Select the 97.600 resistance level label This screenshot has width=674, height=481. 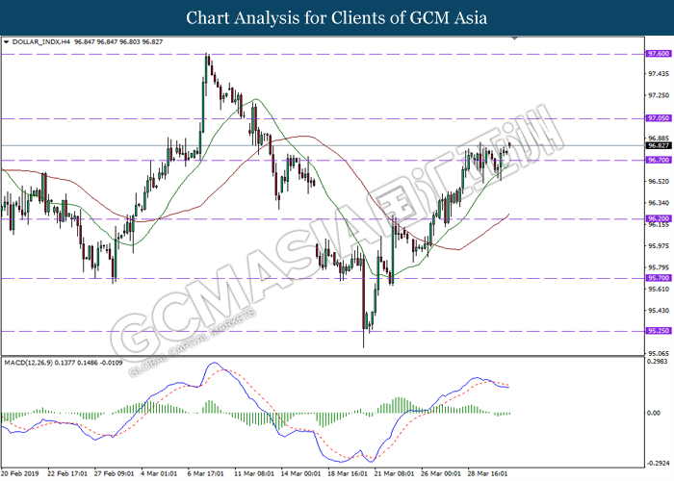(659, 54)
